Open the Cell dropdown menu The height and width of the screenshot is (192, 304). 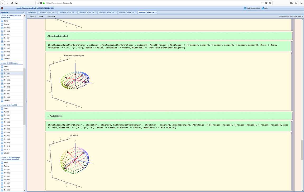(x=41, y=16)
